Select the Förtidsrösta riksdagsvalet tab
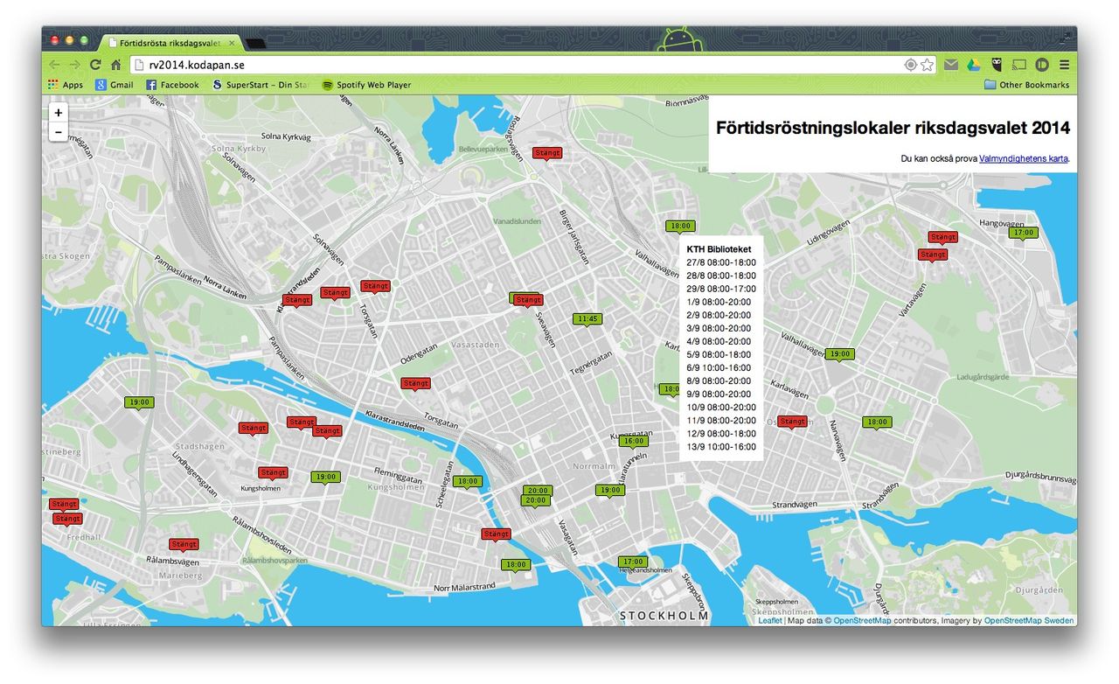 point(166,42)
